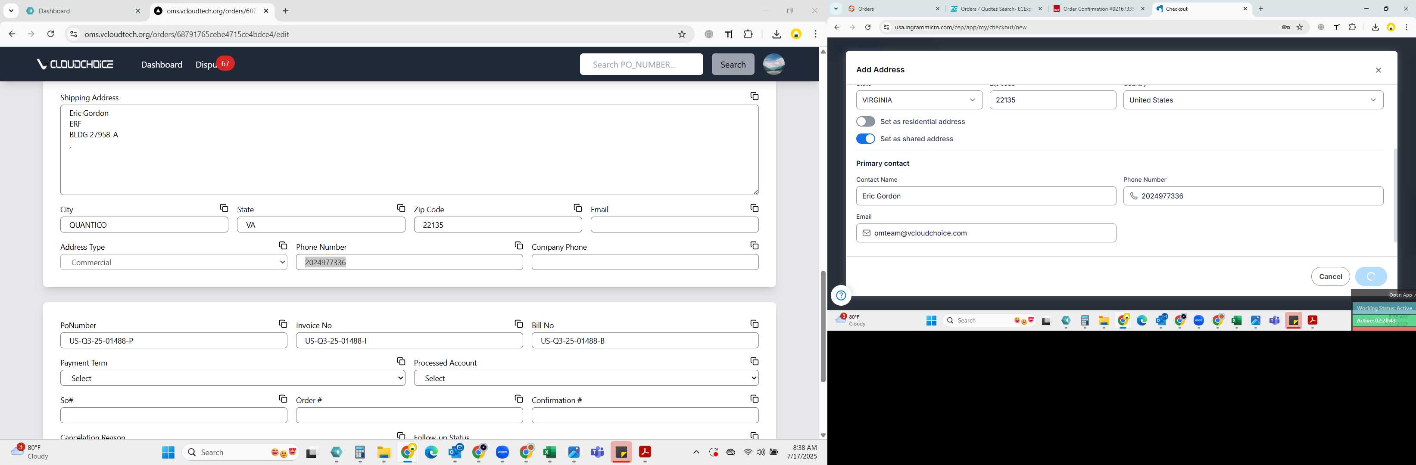
Task: Copy the State field value
Action: [x=401, y=208]
